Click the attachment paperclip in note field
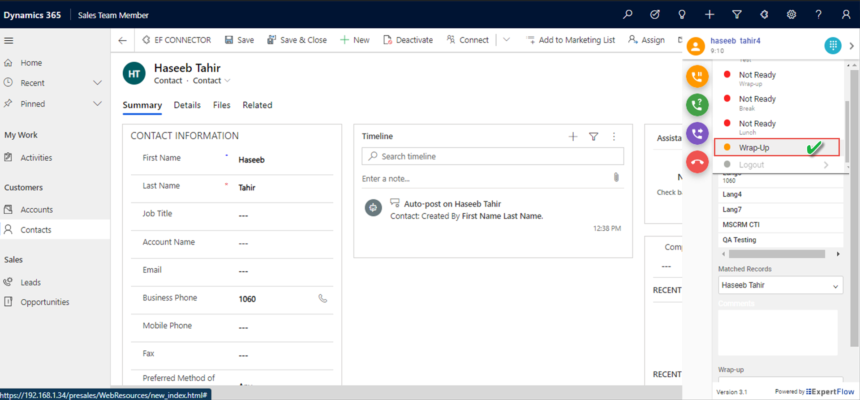Image resolution: width=860 pixels, height=400 pixels. click(616, 177)
